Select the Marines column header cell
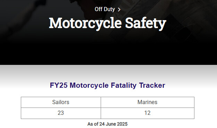This screenshot has width=217, height=128. click(148, 102)
